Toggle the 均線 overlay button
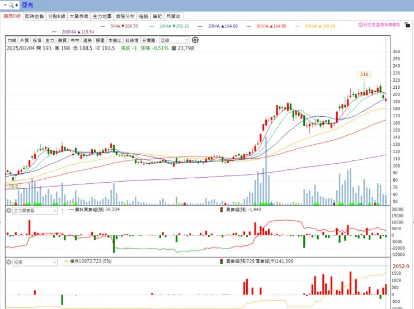 point(12,40)
